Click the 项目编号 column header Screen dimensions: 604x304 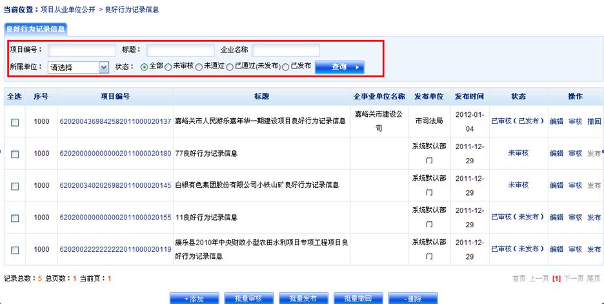[115, 96]
